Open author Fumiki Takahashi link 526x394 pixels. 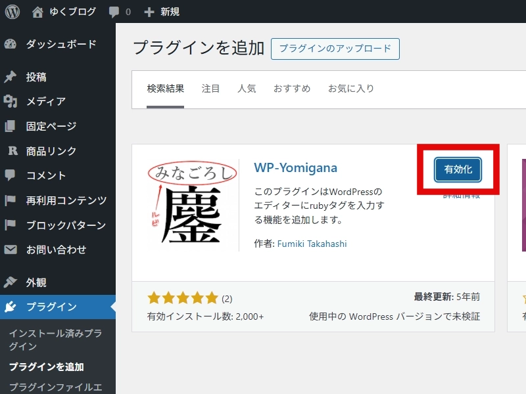point(312,244)
